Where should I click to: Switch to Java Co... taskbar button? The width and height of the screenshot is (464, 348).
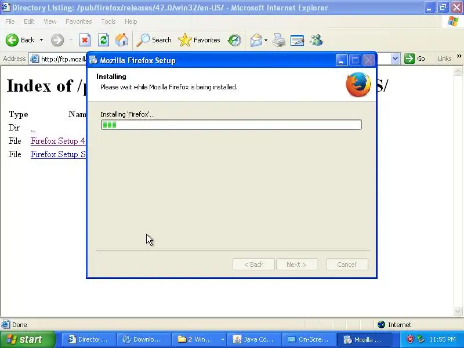tap(253, 339)
